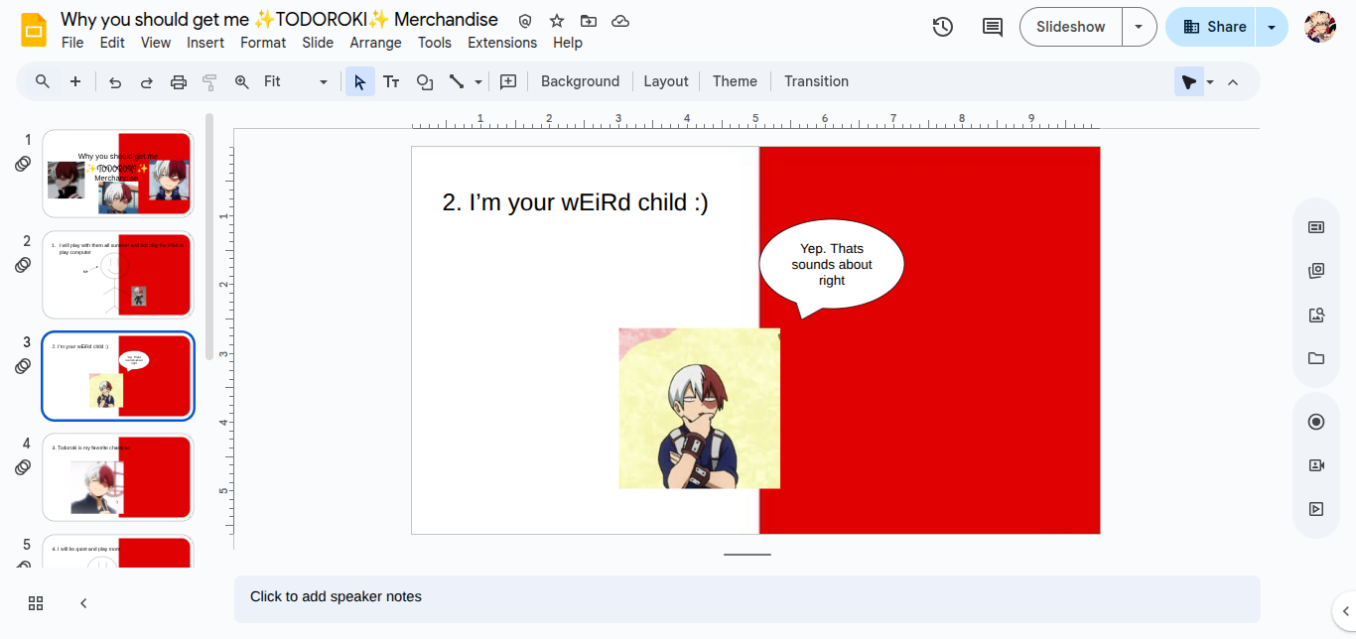Screen dimensions: 1356x639
Task: Open the Drive folder side panel icon
Action: click(1316, 358)
